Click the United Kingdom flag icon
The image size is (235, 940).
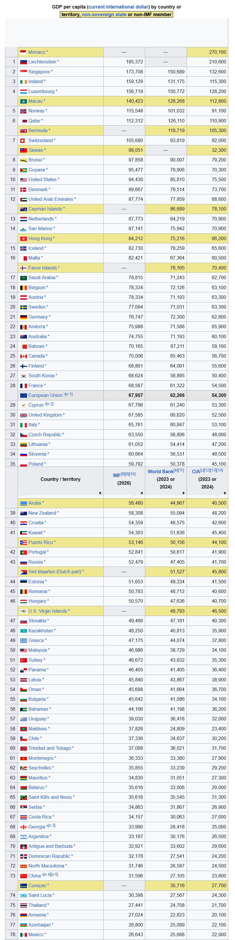pos(23,415)
